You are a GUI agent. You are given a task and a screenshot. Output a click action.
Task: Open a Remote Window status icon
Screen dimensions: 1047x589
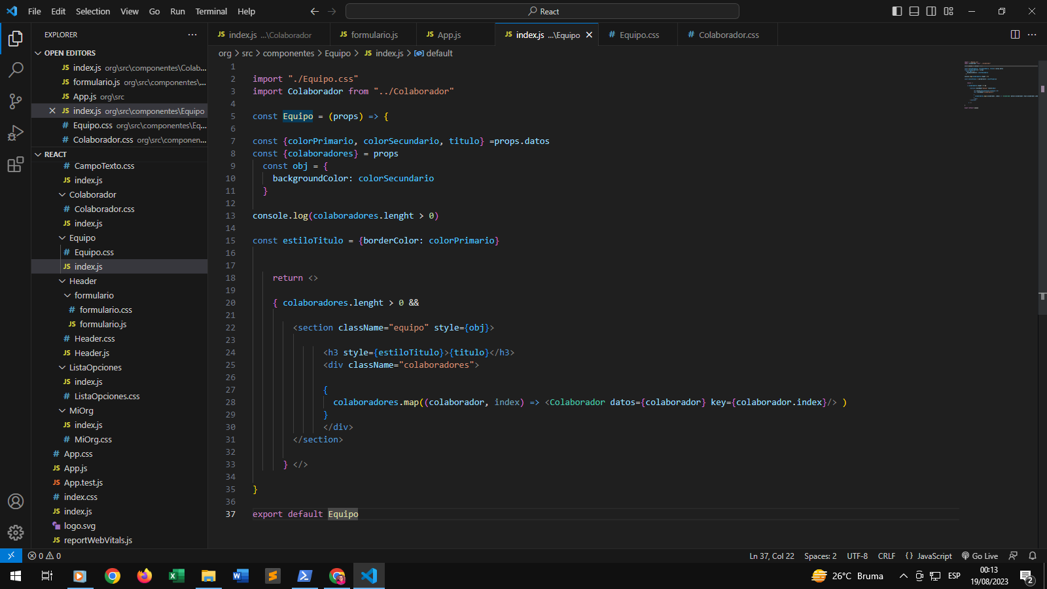(x=11, y=556)
